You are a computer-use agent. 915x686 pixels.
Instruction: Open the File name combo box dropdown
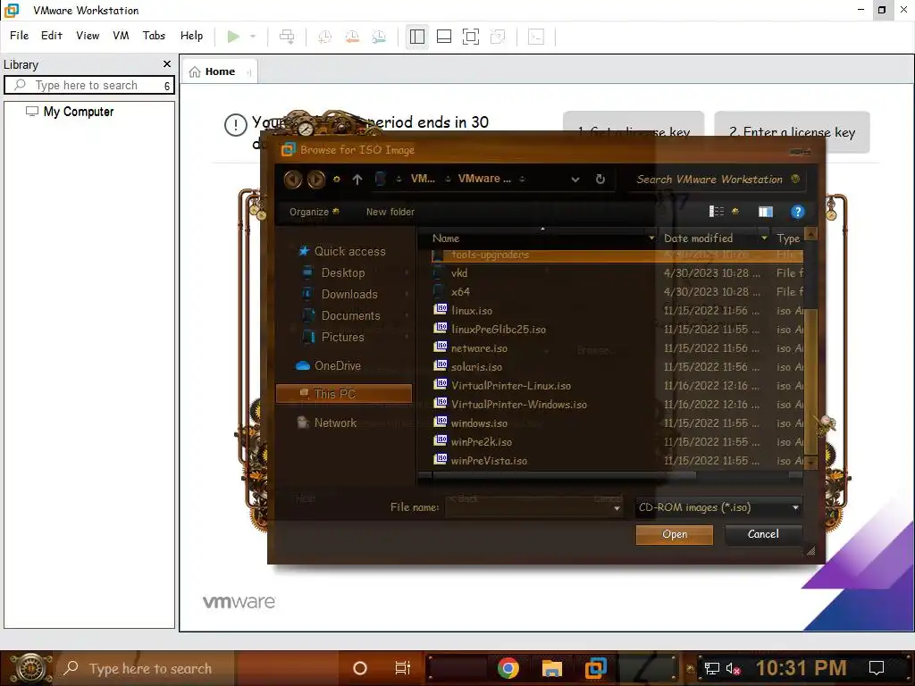point(617,508)
